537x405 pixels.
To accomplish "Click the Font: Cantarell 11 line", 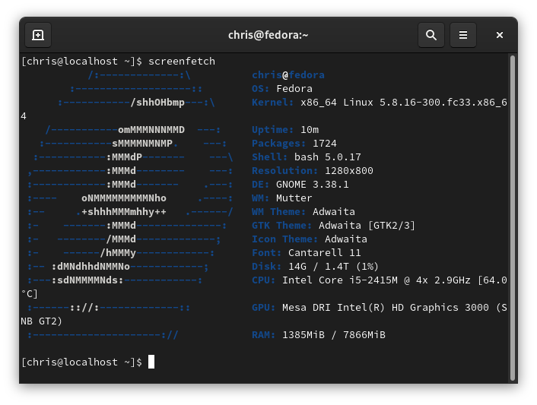I will (307, 253).
